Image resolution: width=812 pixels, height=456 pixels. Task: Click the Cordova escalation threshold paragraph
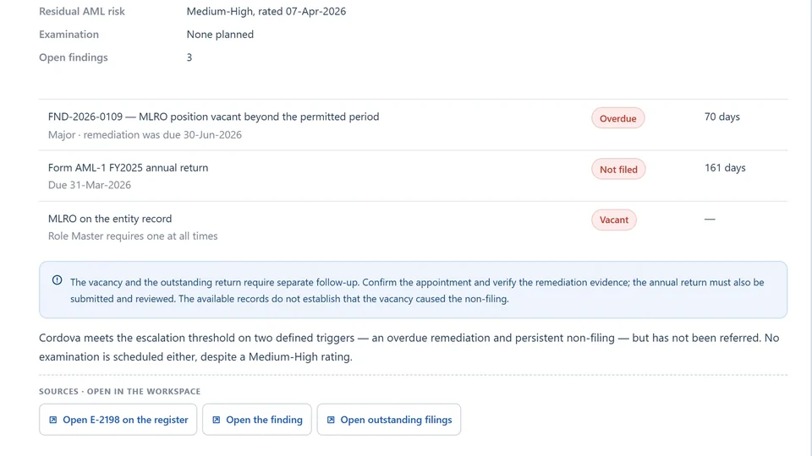coord(409,347)
